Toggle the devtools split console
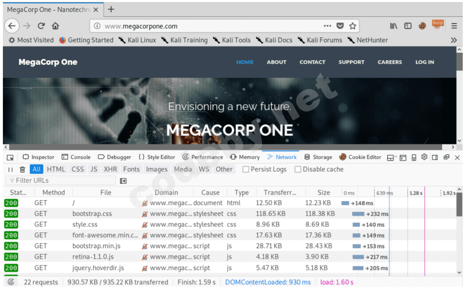The width and height of the screenshot is (465, 289). (x=403, y=157)
